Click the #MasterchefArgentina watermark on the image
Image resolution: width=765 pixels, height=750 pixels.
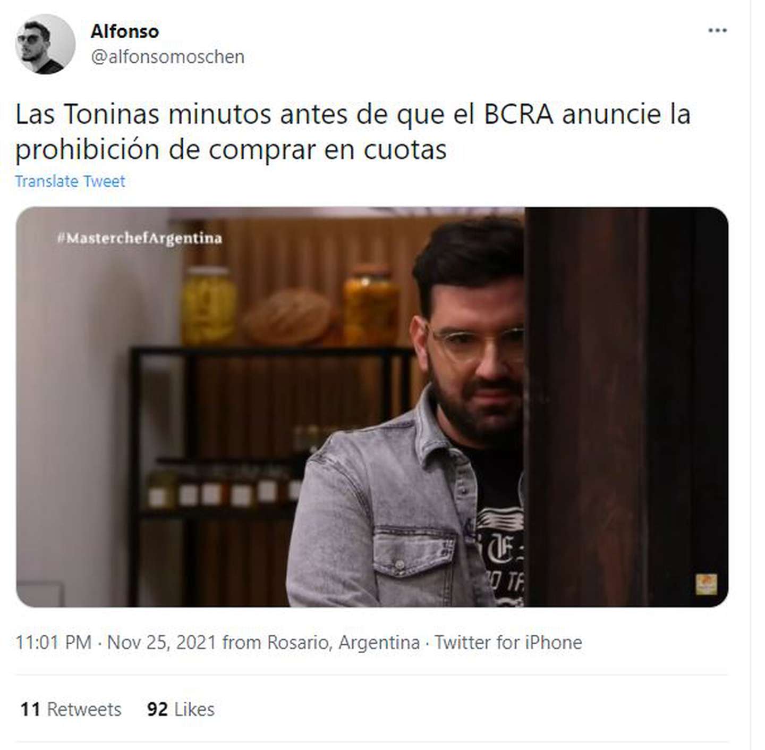139,238
